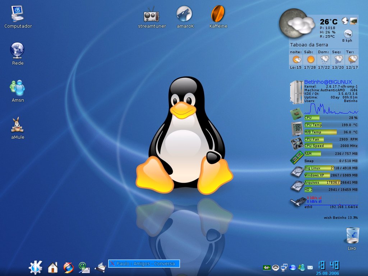Click the br keyboard layout flag in tray
Image resolution: width=368 pixels, height=276 pixels.
[267, 267]
